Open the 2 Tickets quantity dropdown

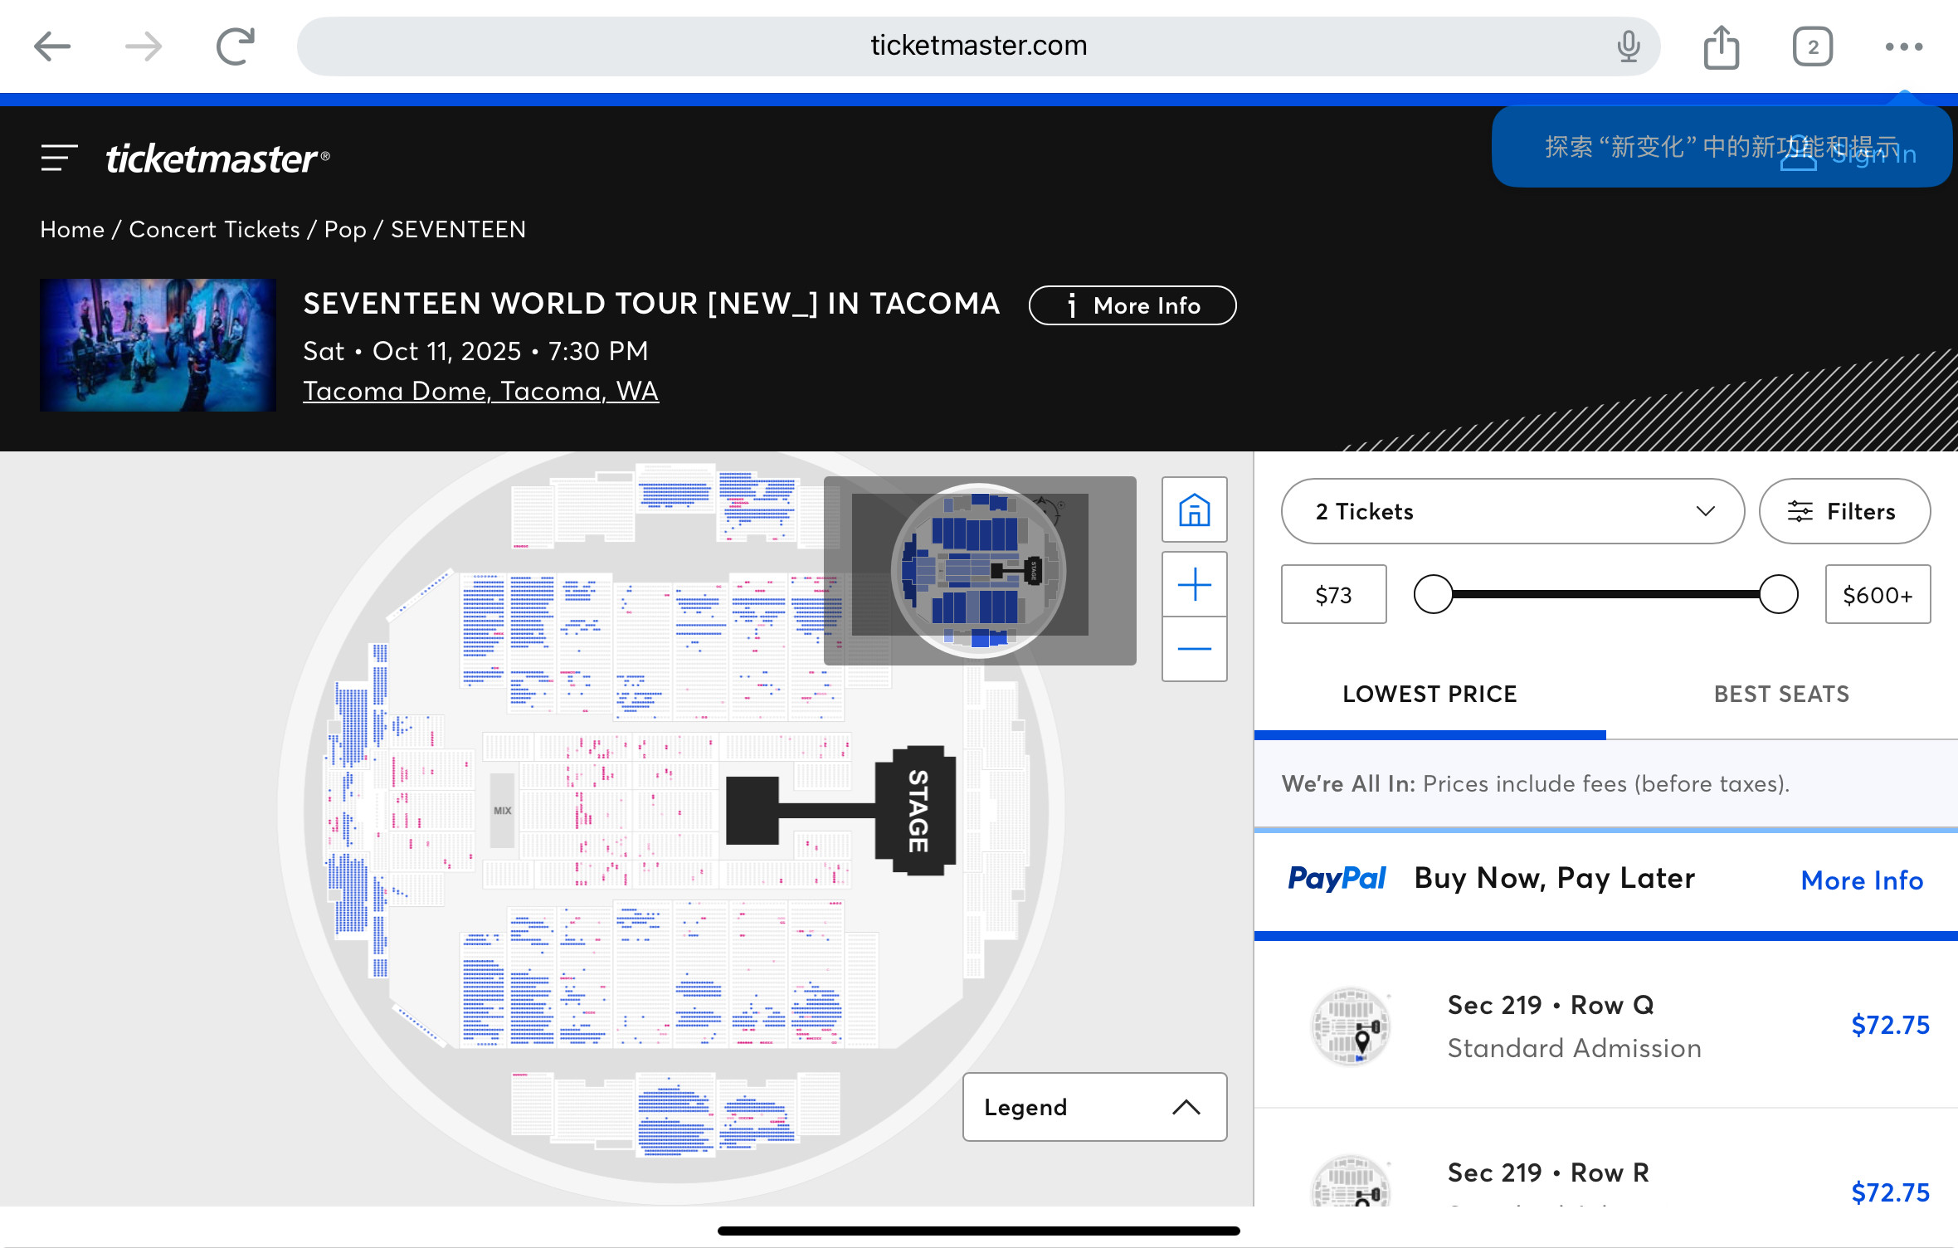(x=1512, y=511)
